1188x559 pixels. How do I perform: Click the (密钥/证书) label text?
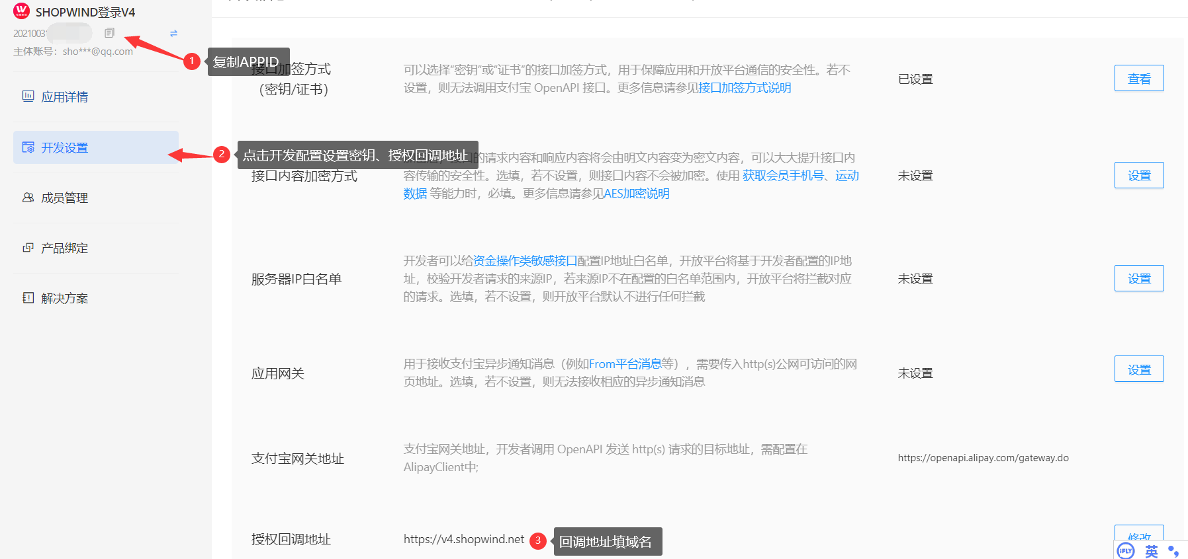click(293, 89)
